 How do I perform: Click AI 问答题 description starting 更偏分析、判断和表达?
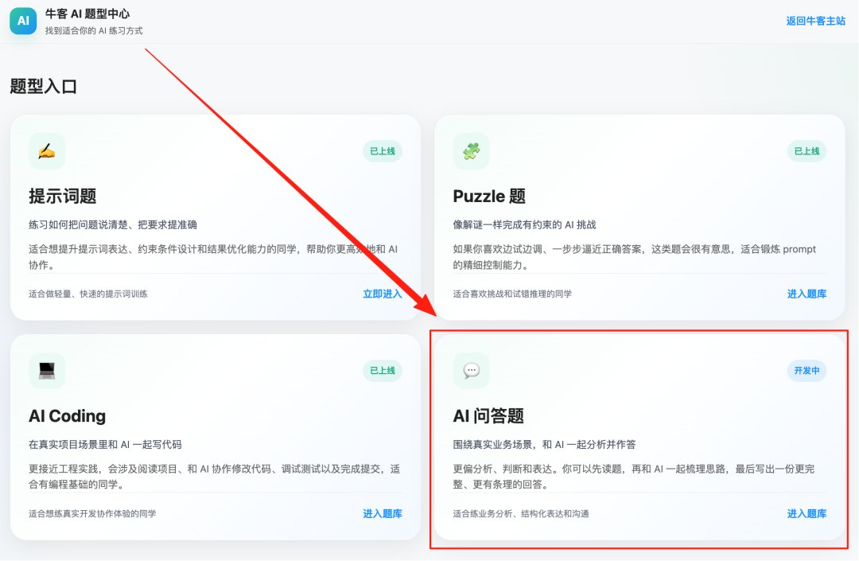click(634, 477)
